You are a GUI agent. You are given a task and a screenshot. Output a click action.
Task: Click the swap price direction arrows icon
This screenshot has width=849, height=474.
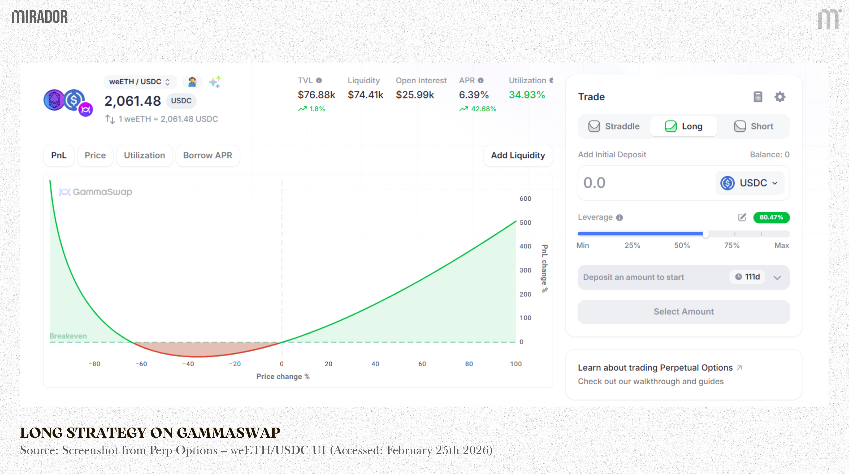[110, 119]
